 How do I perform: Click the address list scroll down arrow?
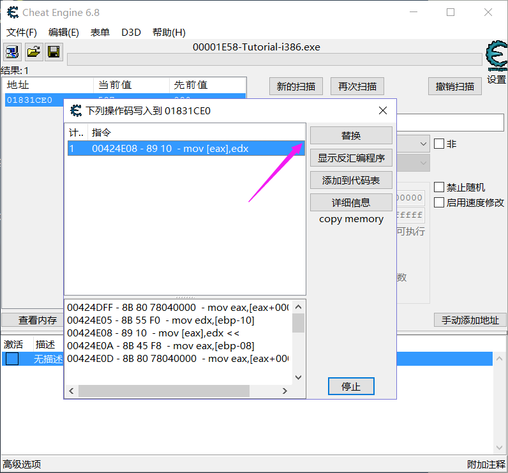click(x=499, y=447)
